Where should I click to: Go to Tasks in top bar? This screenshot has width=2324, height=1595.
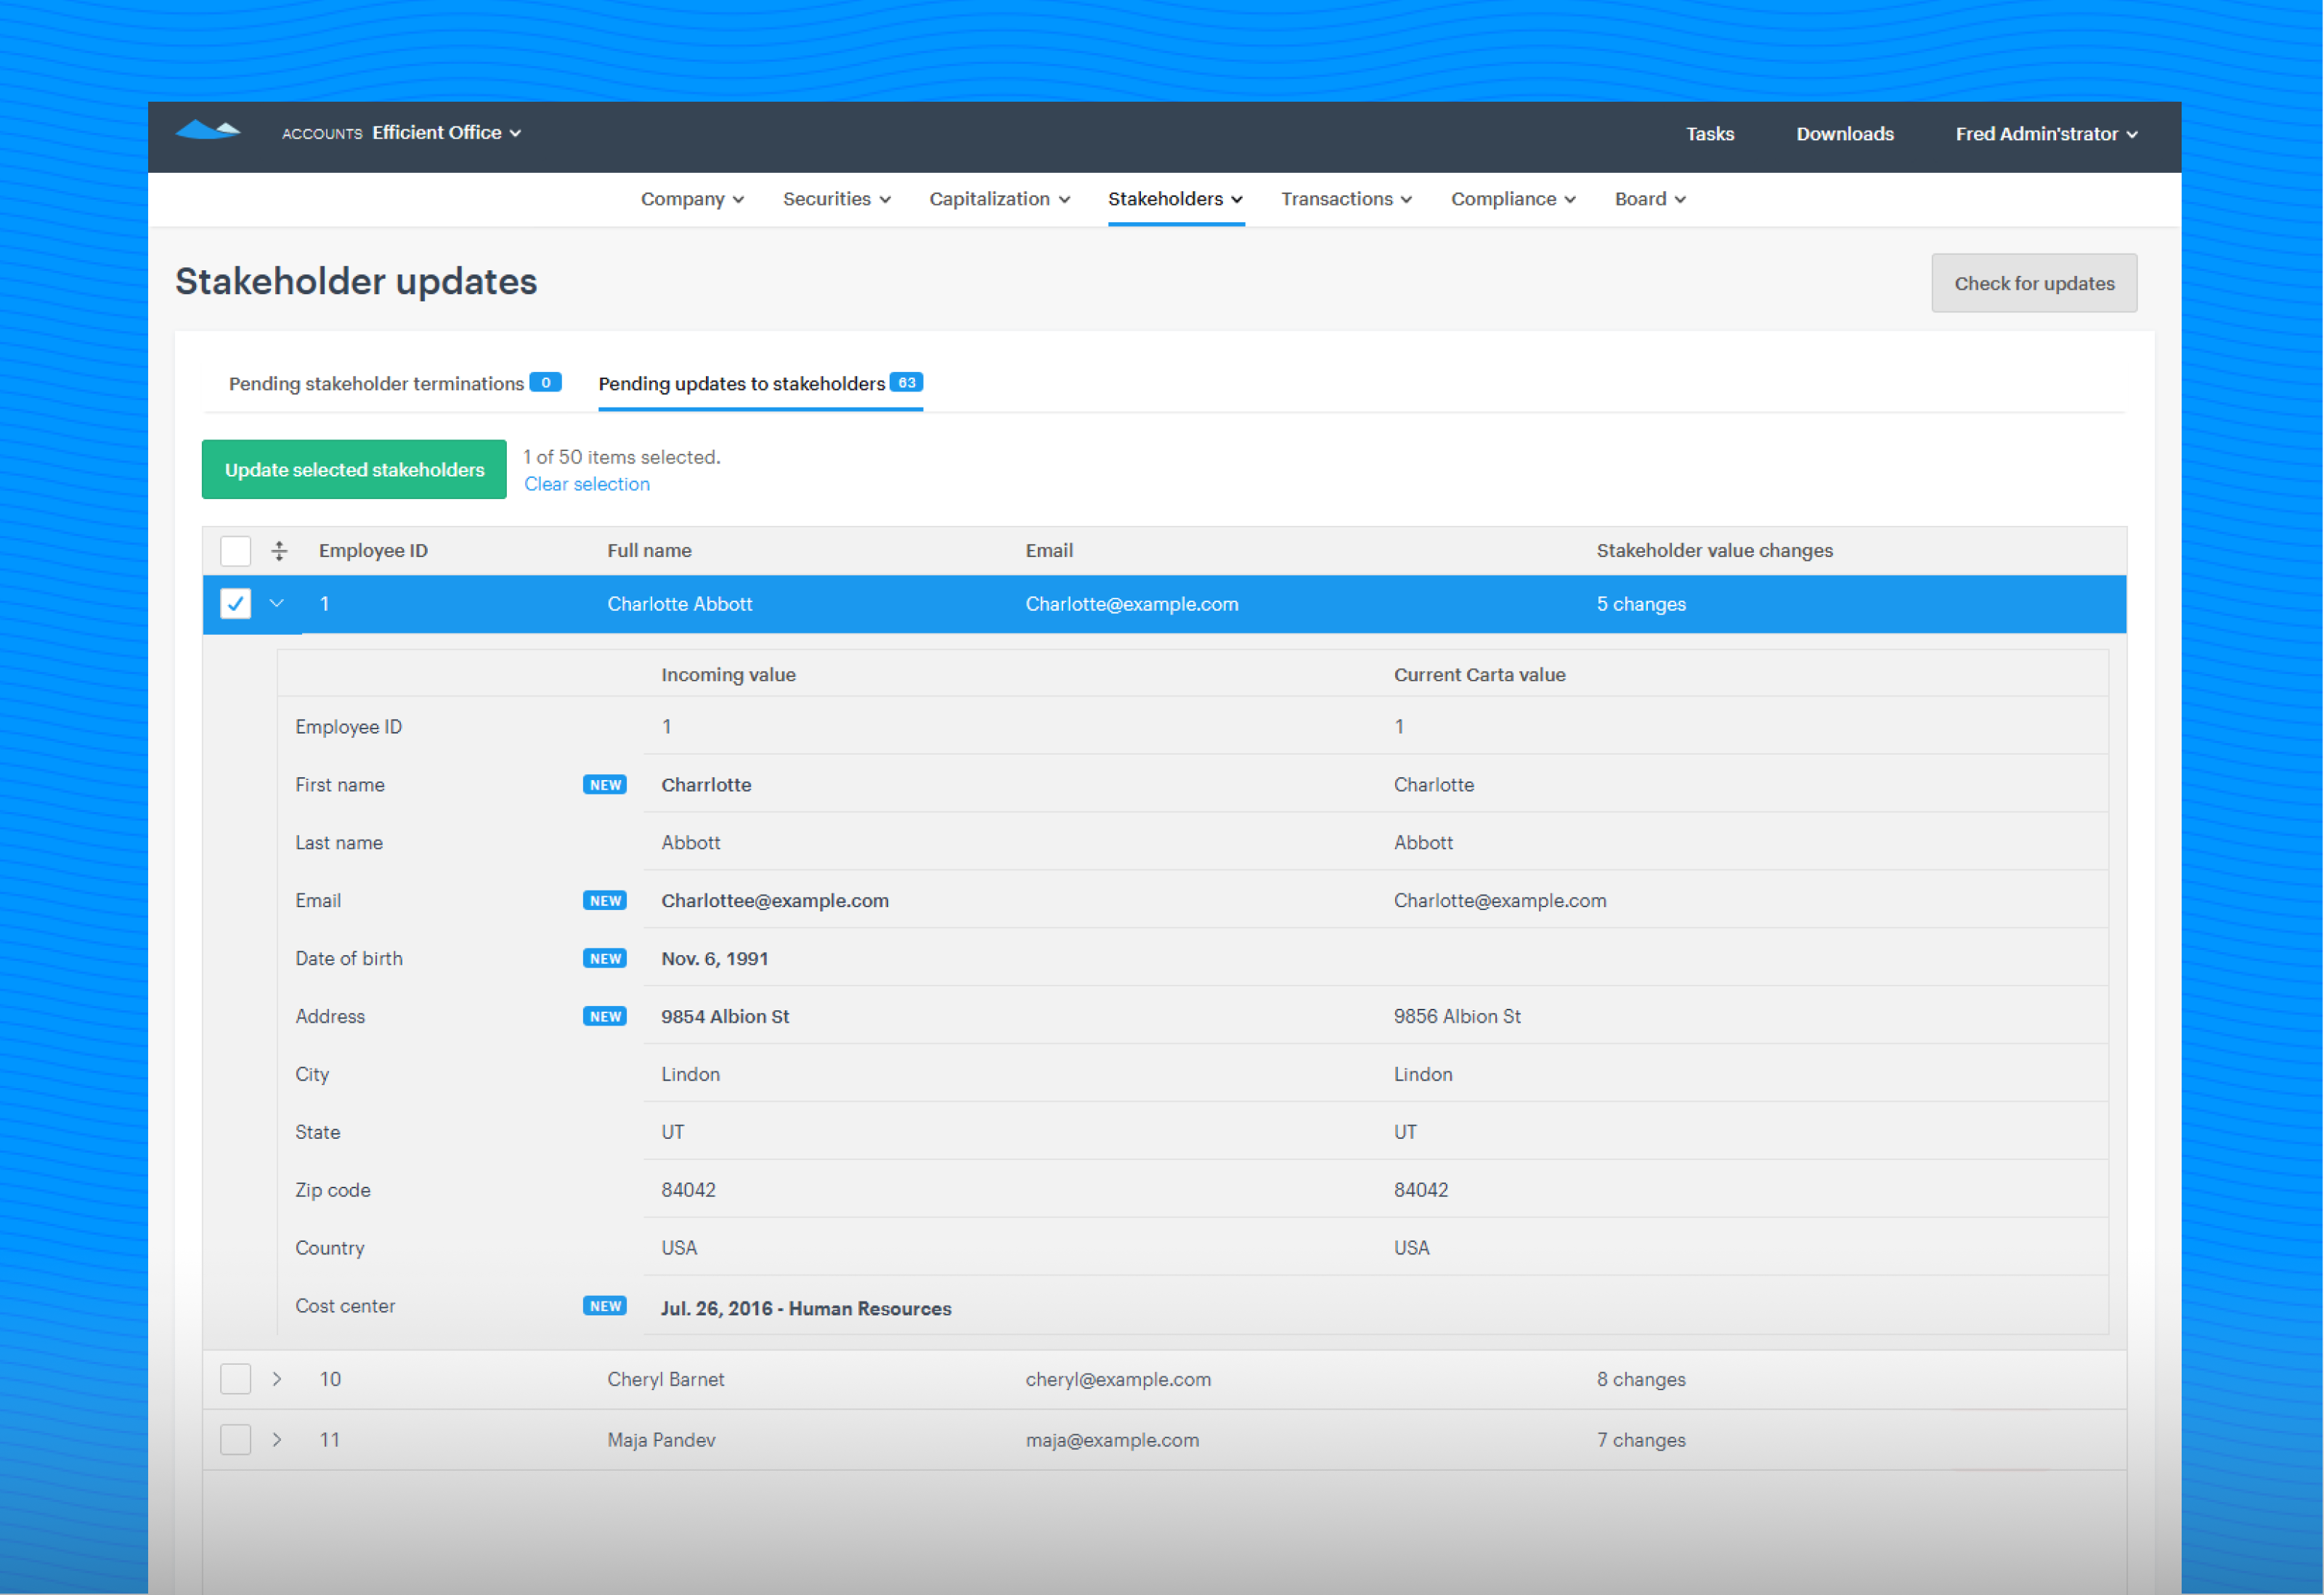(x=1710, y=134)
